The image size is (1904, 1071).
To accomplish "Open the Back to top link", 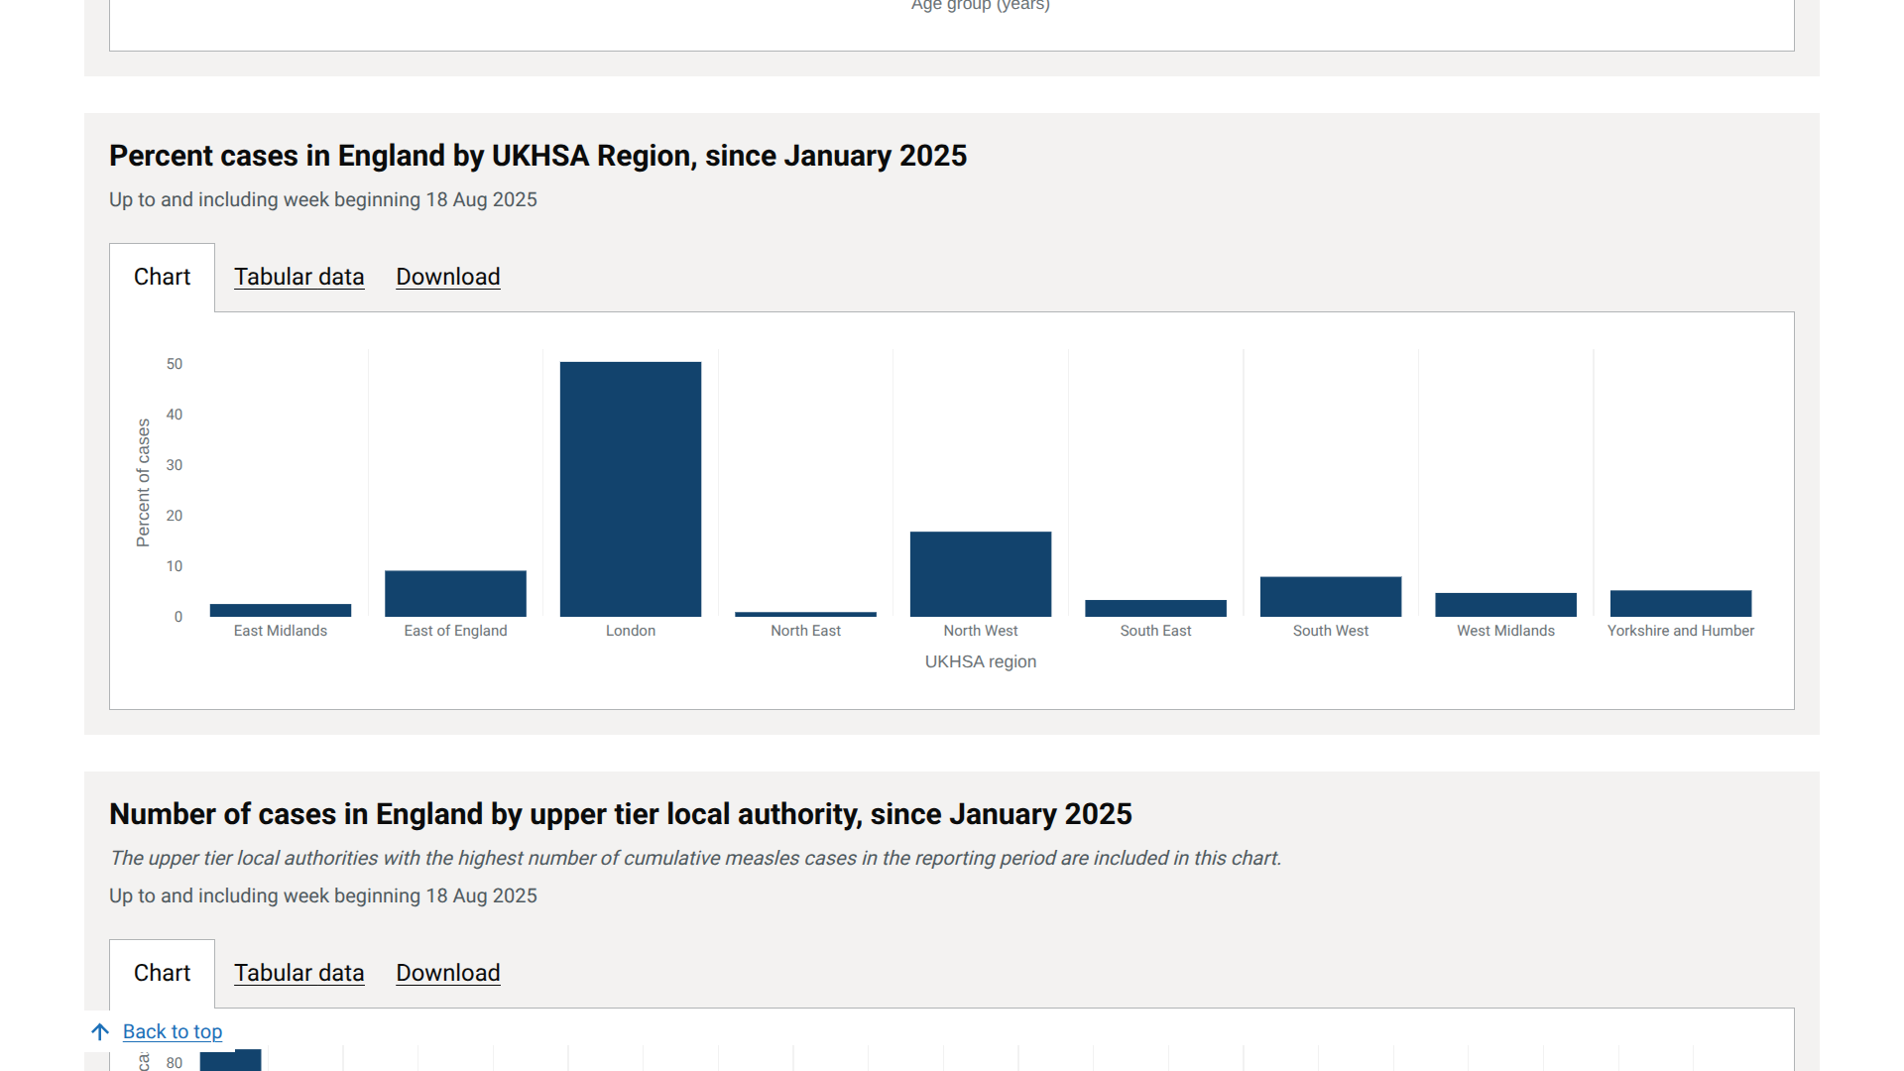I will click(x=173, y=1031).
